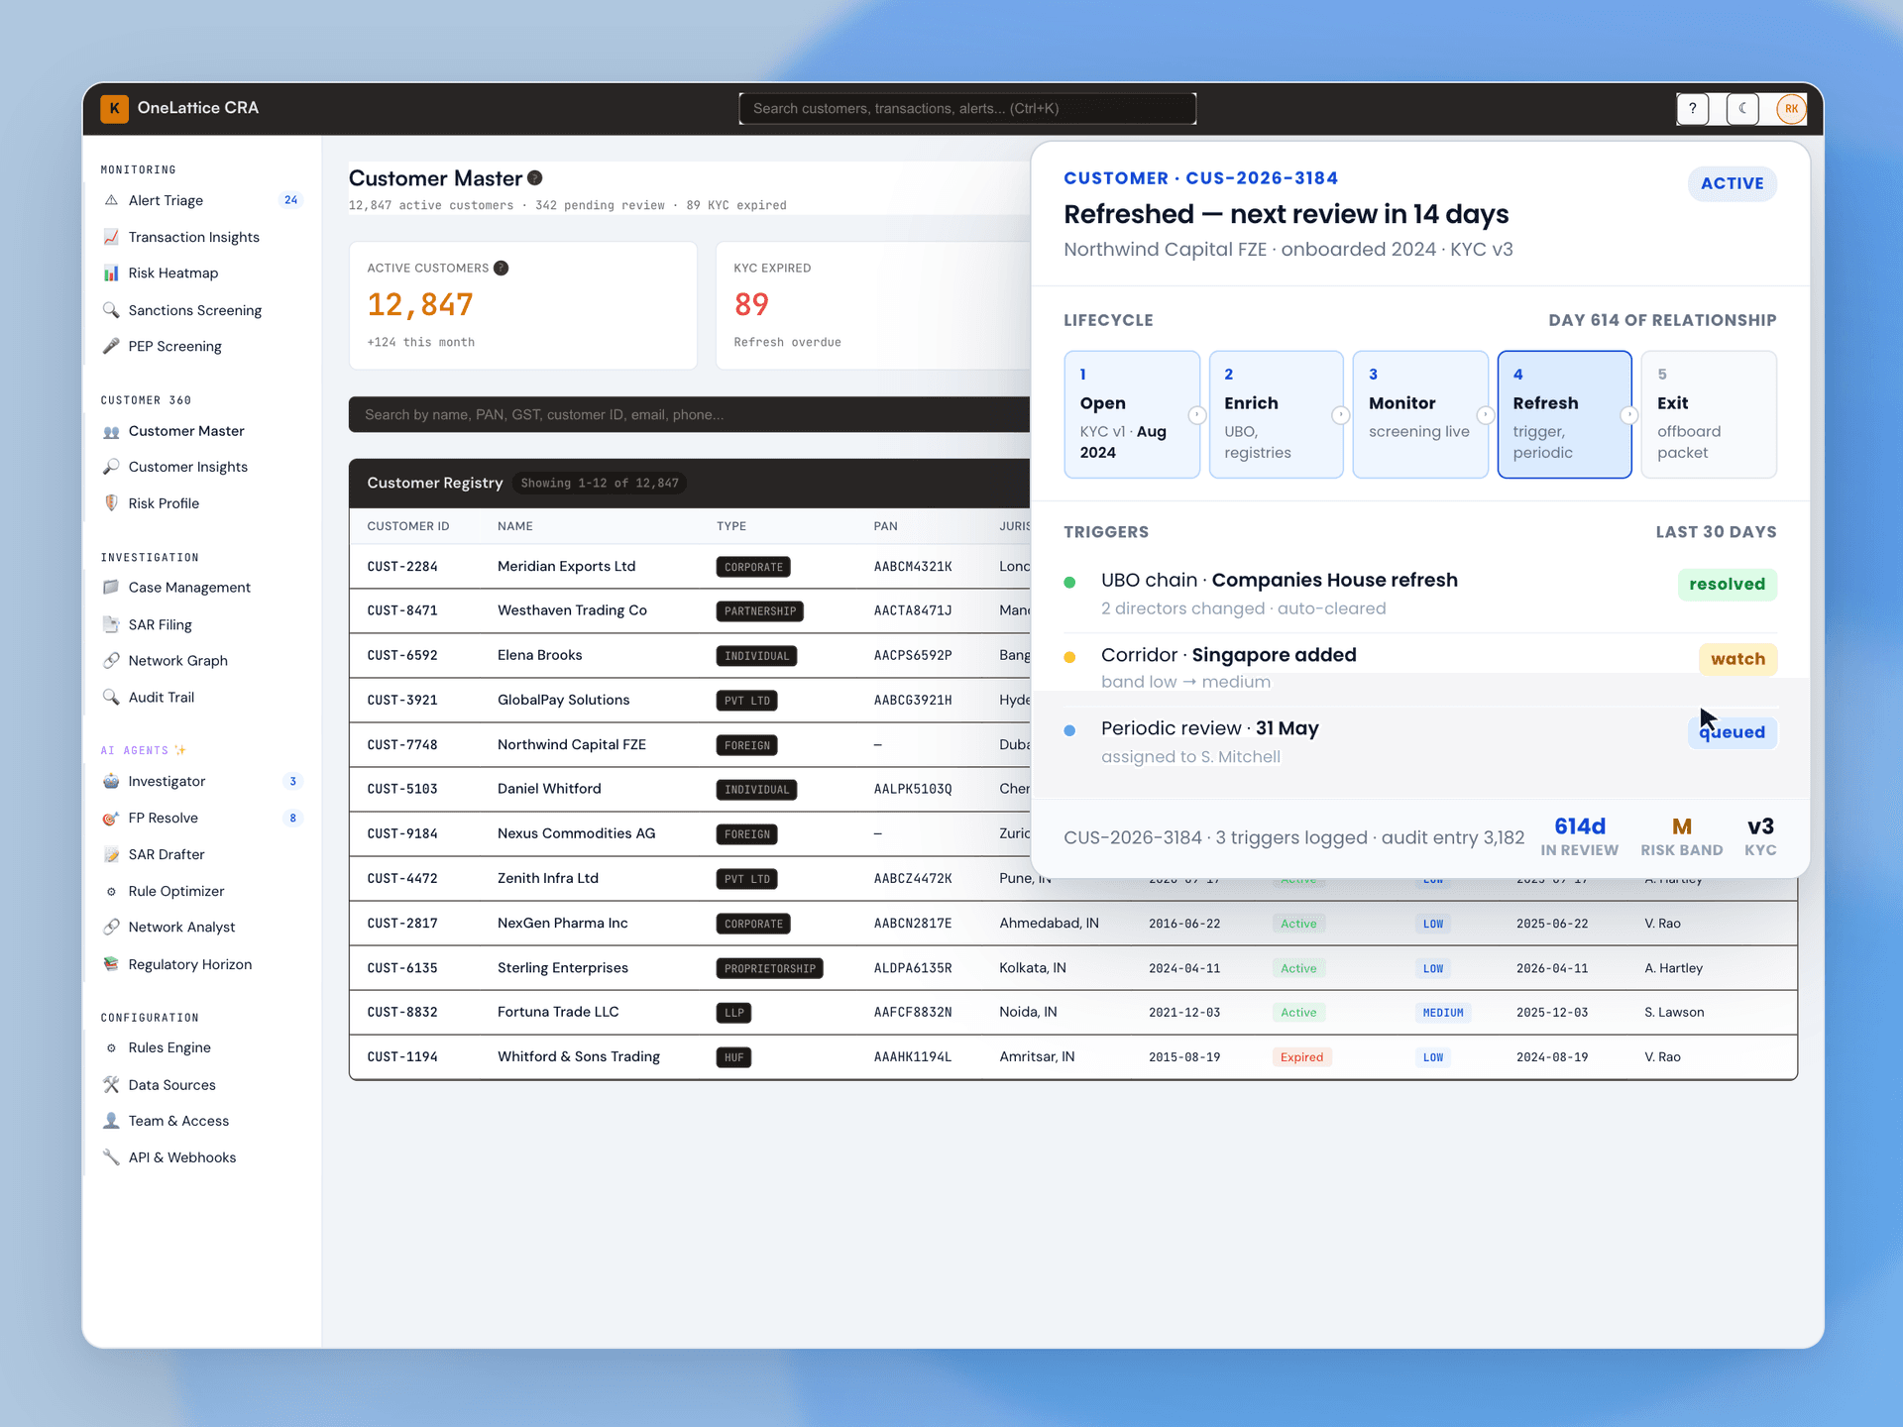Click the Risk Profile shield icon

(x=111, y=503)
